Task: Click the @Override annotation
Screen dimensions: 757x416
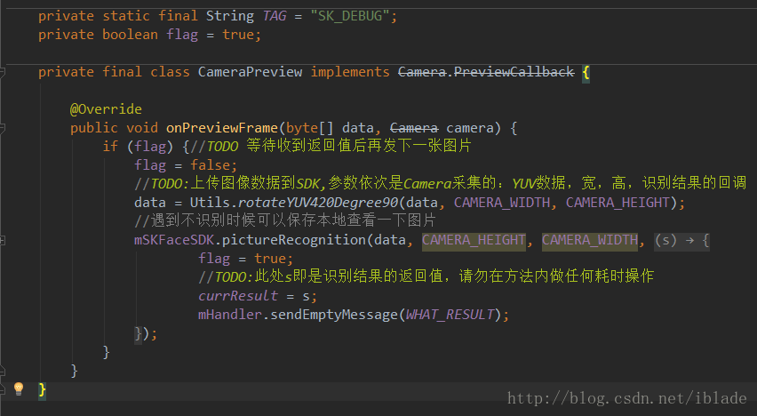Action: [106, 109]
